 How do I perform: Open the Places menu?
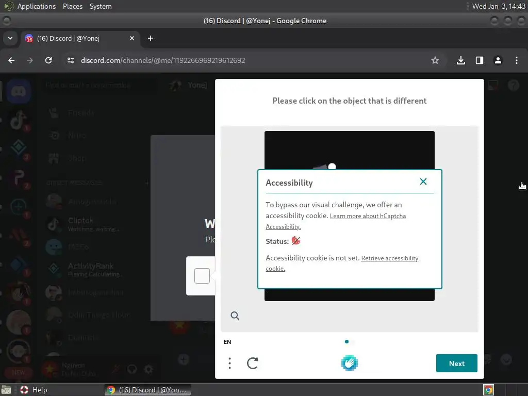(x=73, y=6)
